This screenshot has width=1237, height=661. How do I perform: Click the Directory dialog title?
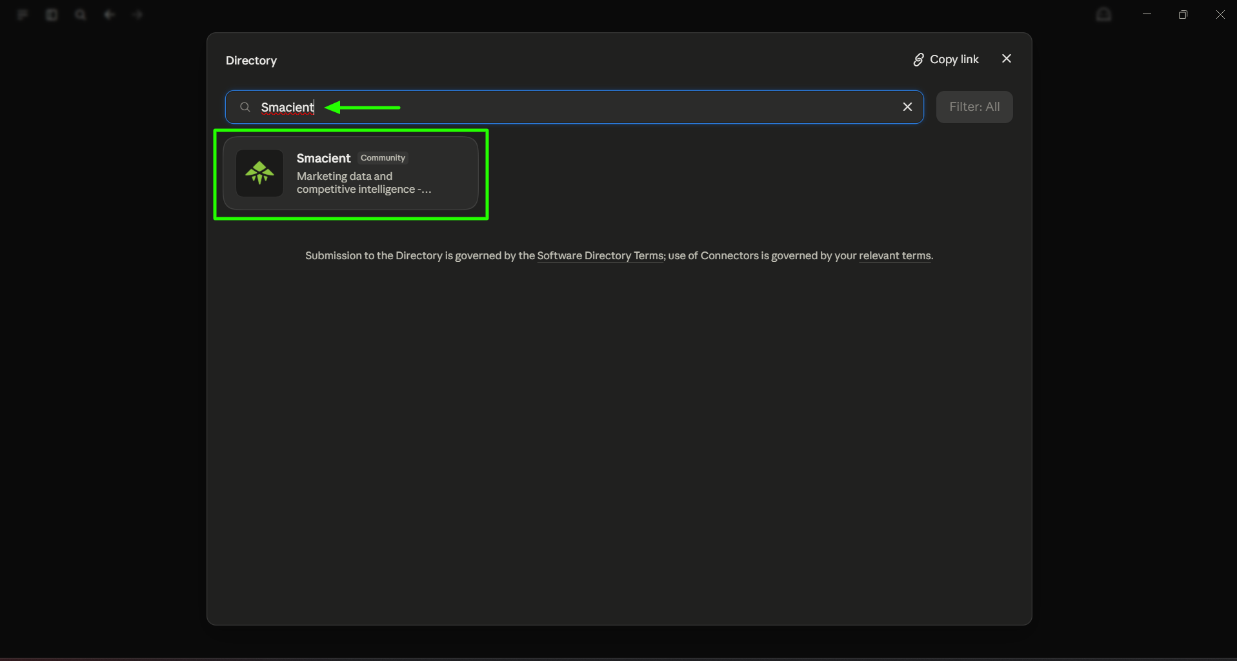pyautogui.click(x=251, y=61)
